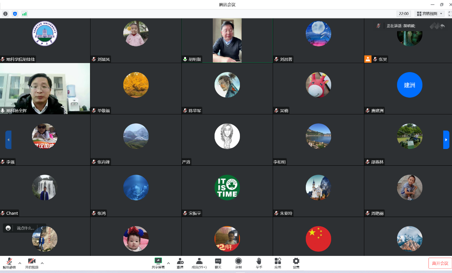Click the meeting info icon
The width and height of the screenshot is (452, 273).
(x=5, y=14)
